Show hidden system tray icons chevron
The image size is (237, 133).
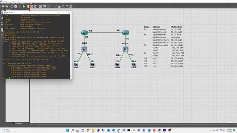pyautogui.click(x=211, y=130)
